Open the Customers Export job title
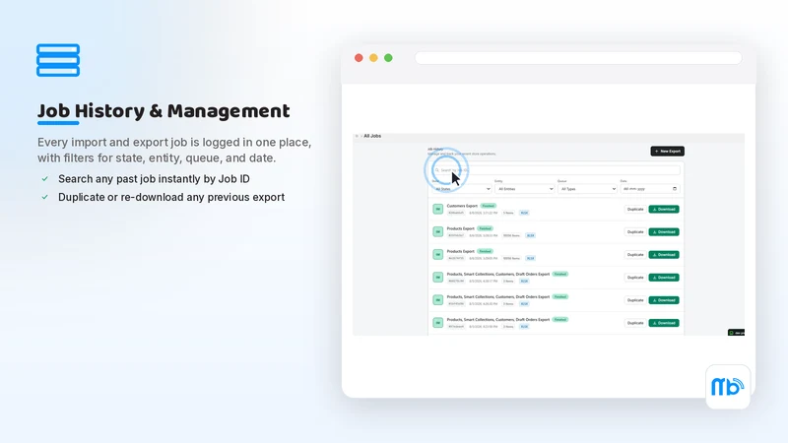Viewport: 788px width, 443px height. (462, 206)
